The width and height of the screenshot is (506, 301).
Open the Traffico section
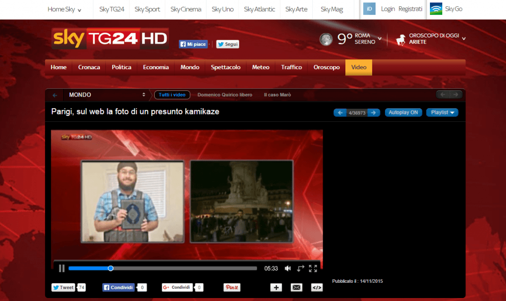(x=292, y=67)
